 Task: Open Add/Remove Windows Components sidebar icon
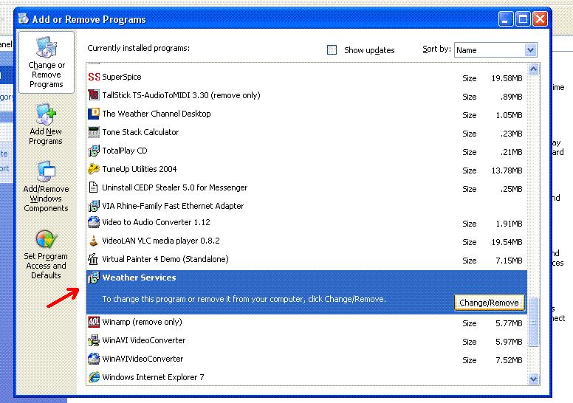pos(46,171)
